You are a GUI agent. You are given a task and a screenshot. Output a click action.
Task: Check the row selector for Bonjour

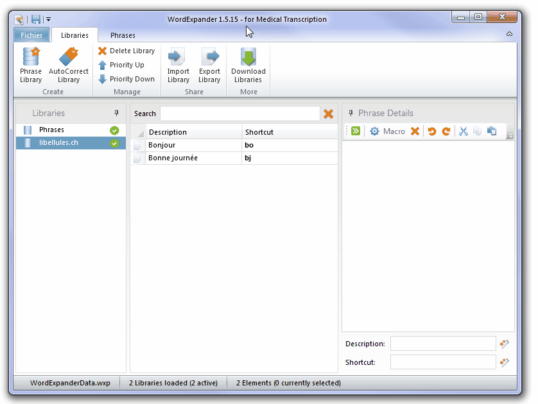point(137,146)
